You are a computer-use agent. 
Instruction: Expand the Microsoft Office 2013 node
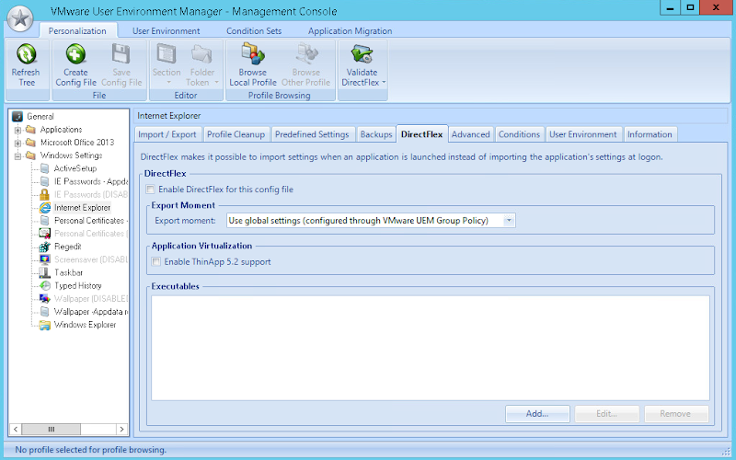click(17, 143)
